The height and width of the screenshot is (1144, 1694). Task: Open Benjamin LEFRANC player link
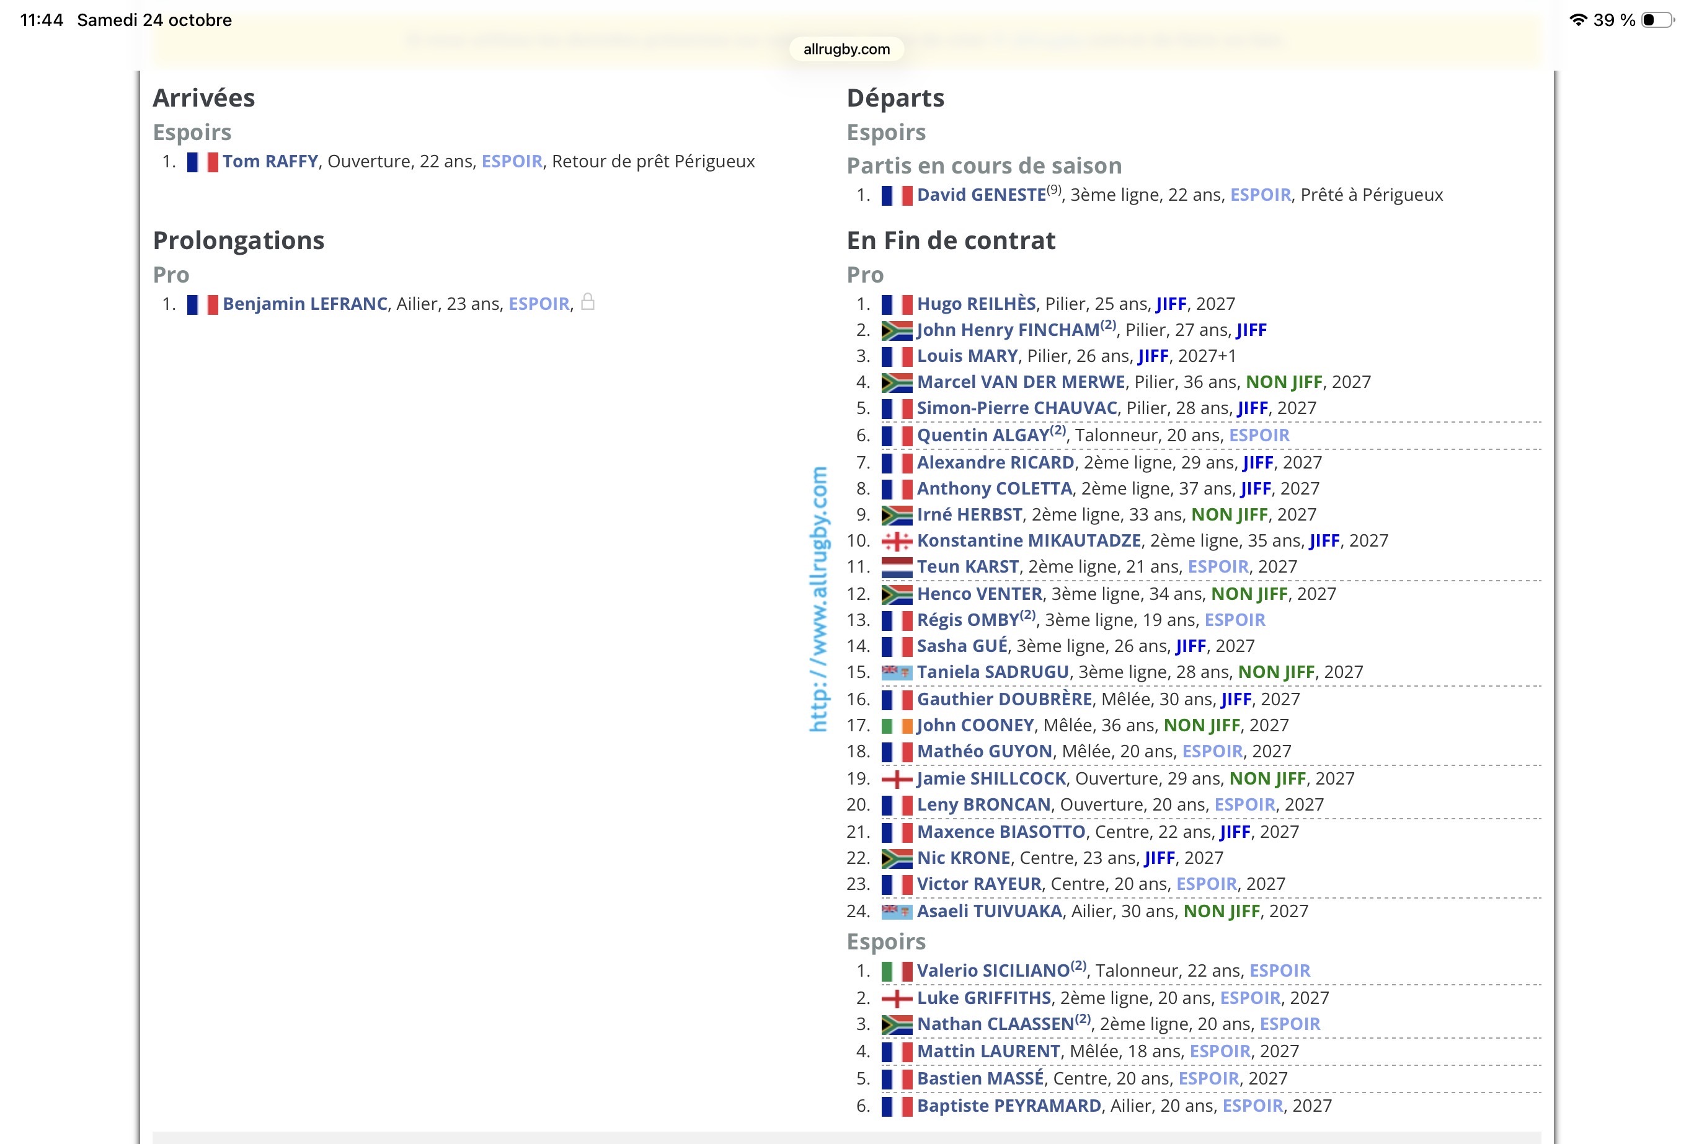click(x=304, y=304)
